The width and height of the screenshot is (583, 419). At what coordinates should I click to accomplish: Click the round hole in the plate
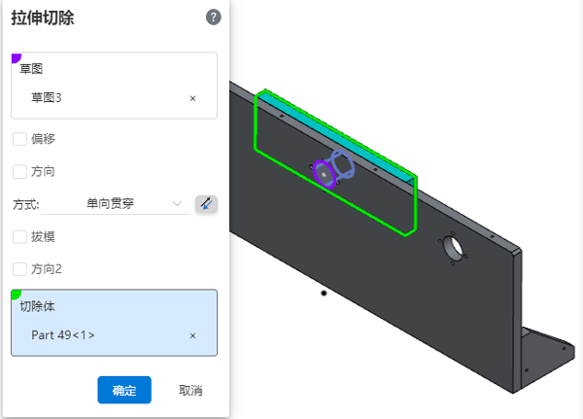455,249
